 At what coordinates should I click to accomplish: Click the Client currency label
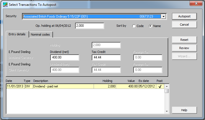click(19, 70)
